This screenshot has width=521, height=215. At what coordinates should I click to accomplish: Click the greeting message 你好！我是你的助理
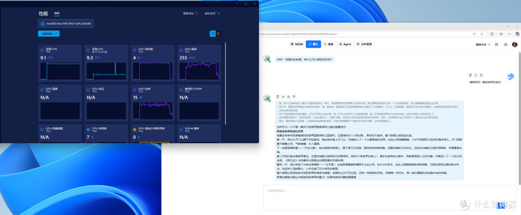(305, 59)
